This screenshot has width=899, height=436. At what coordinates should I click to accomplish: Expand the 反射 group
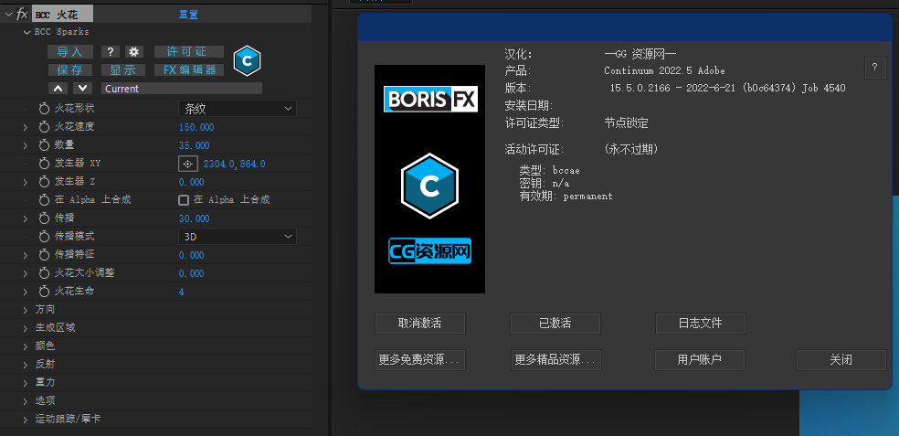coord(26,365)
